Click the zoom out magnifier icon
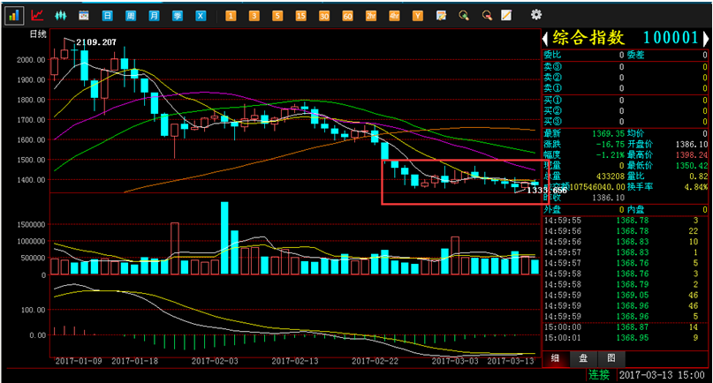This screenshot has height=383, width=713. click(x=487, y=16)
